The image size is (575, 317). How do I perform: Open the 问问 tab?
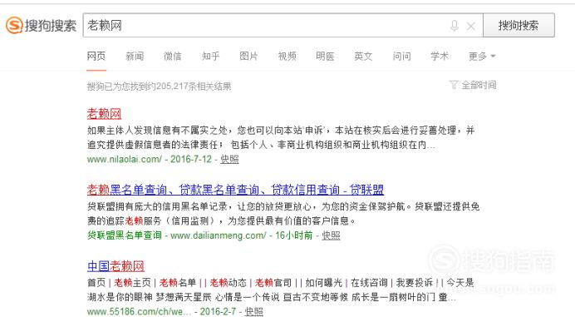[x=401, y=57]
